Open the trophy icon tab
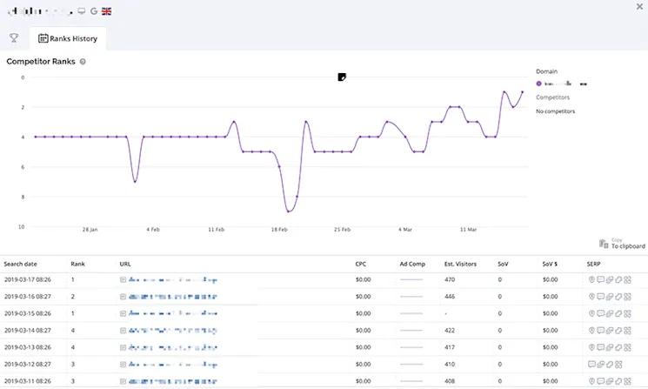The height and width of the screenshot is (389, 648). pyautogui.click(x=14, y=38)
